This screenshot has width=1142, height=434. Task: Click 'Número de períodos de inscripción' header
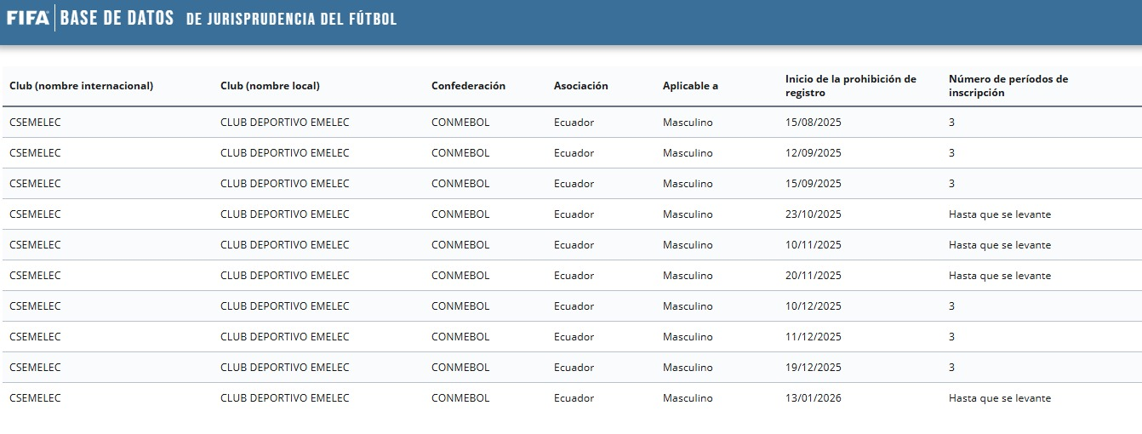point(1008,86)
